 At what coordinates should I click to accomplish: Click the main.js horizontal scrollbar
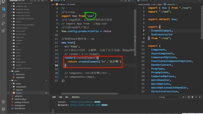click(89, 94)
